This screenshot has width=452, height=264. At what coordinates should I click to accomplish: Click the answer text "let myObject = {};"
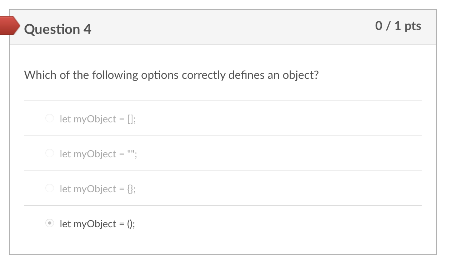coord(98,189)
